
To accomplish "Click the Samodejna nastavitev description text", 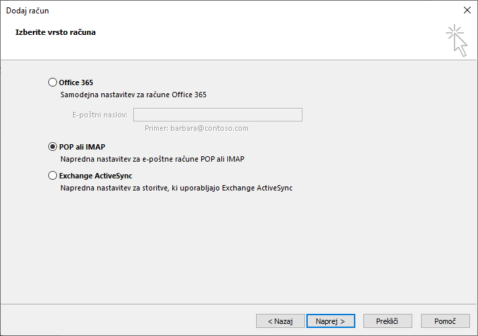I will pos(133,95).
